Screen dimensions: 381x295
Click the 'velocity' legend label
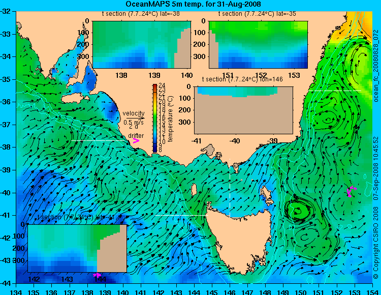coord(134,113)
